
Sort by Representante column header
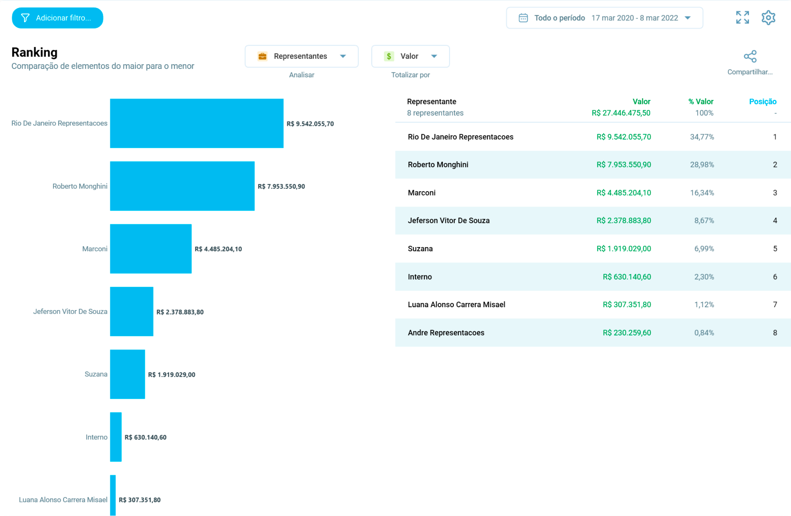[x=431, y=102]
